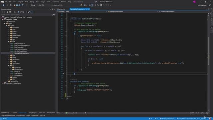This screenshot has height=120, width=213.
Task: Switch to the Class View bottom tab
Action: pos(42,113)
